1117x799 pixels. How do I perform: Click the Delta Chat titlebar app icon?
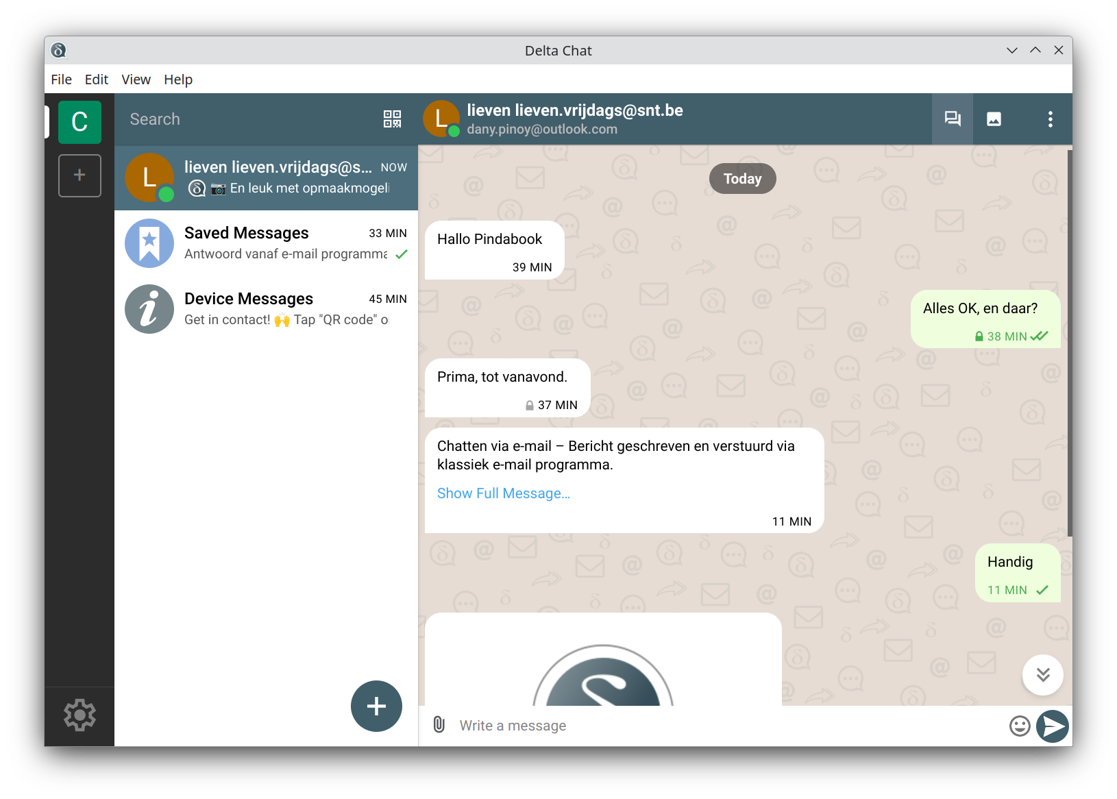pos(59,50)
